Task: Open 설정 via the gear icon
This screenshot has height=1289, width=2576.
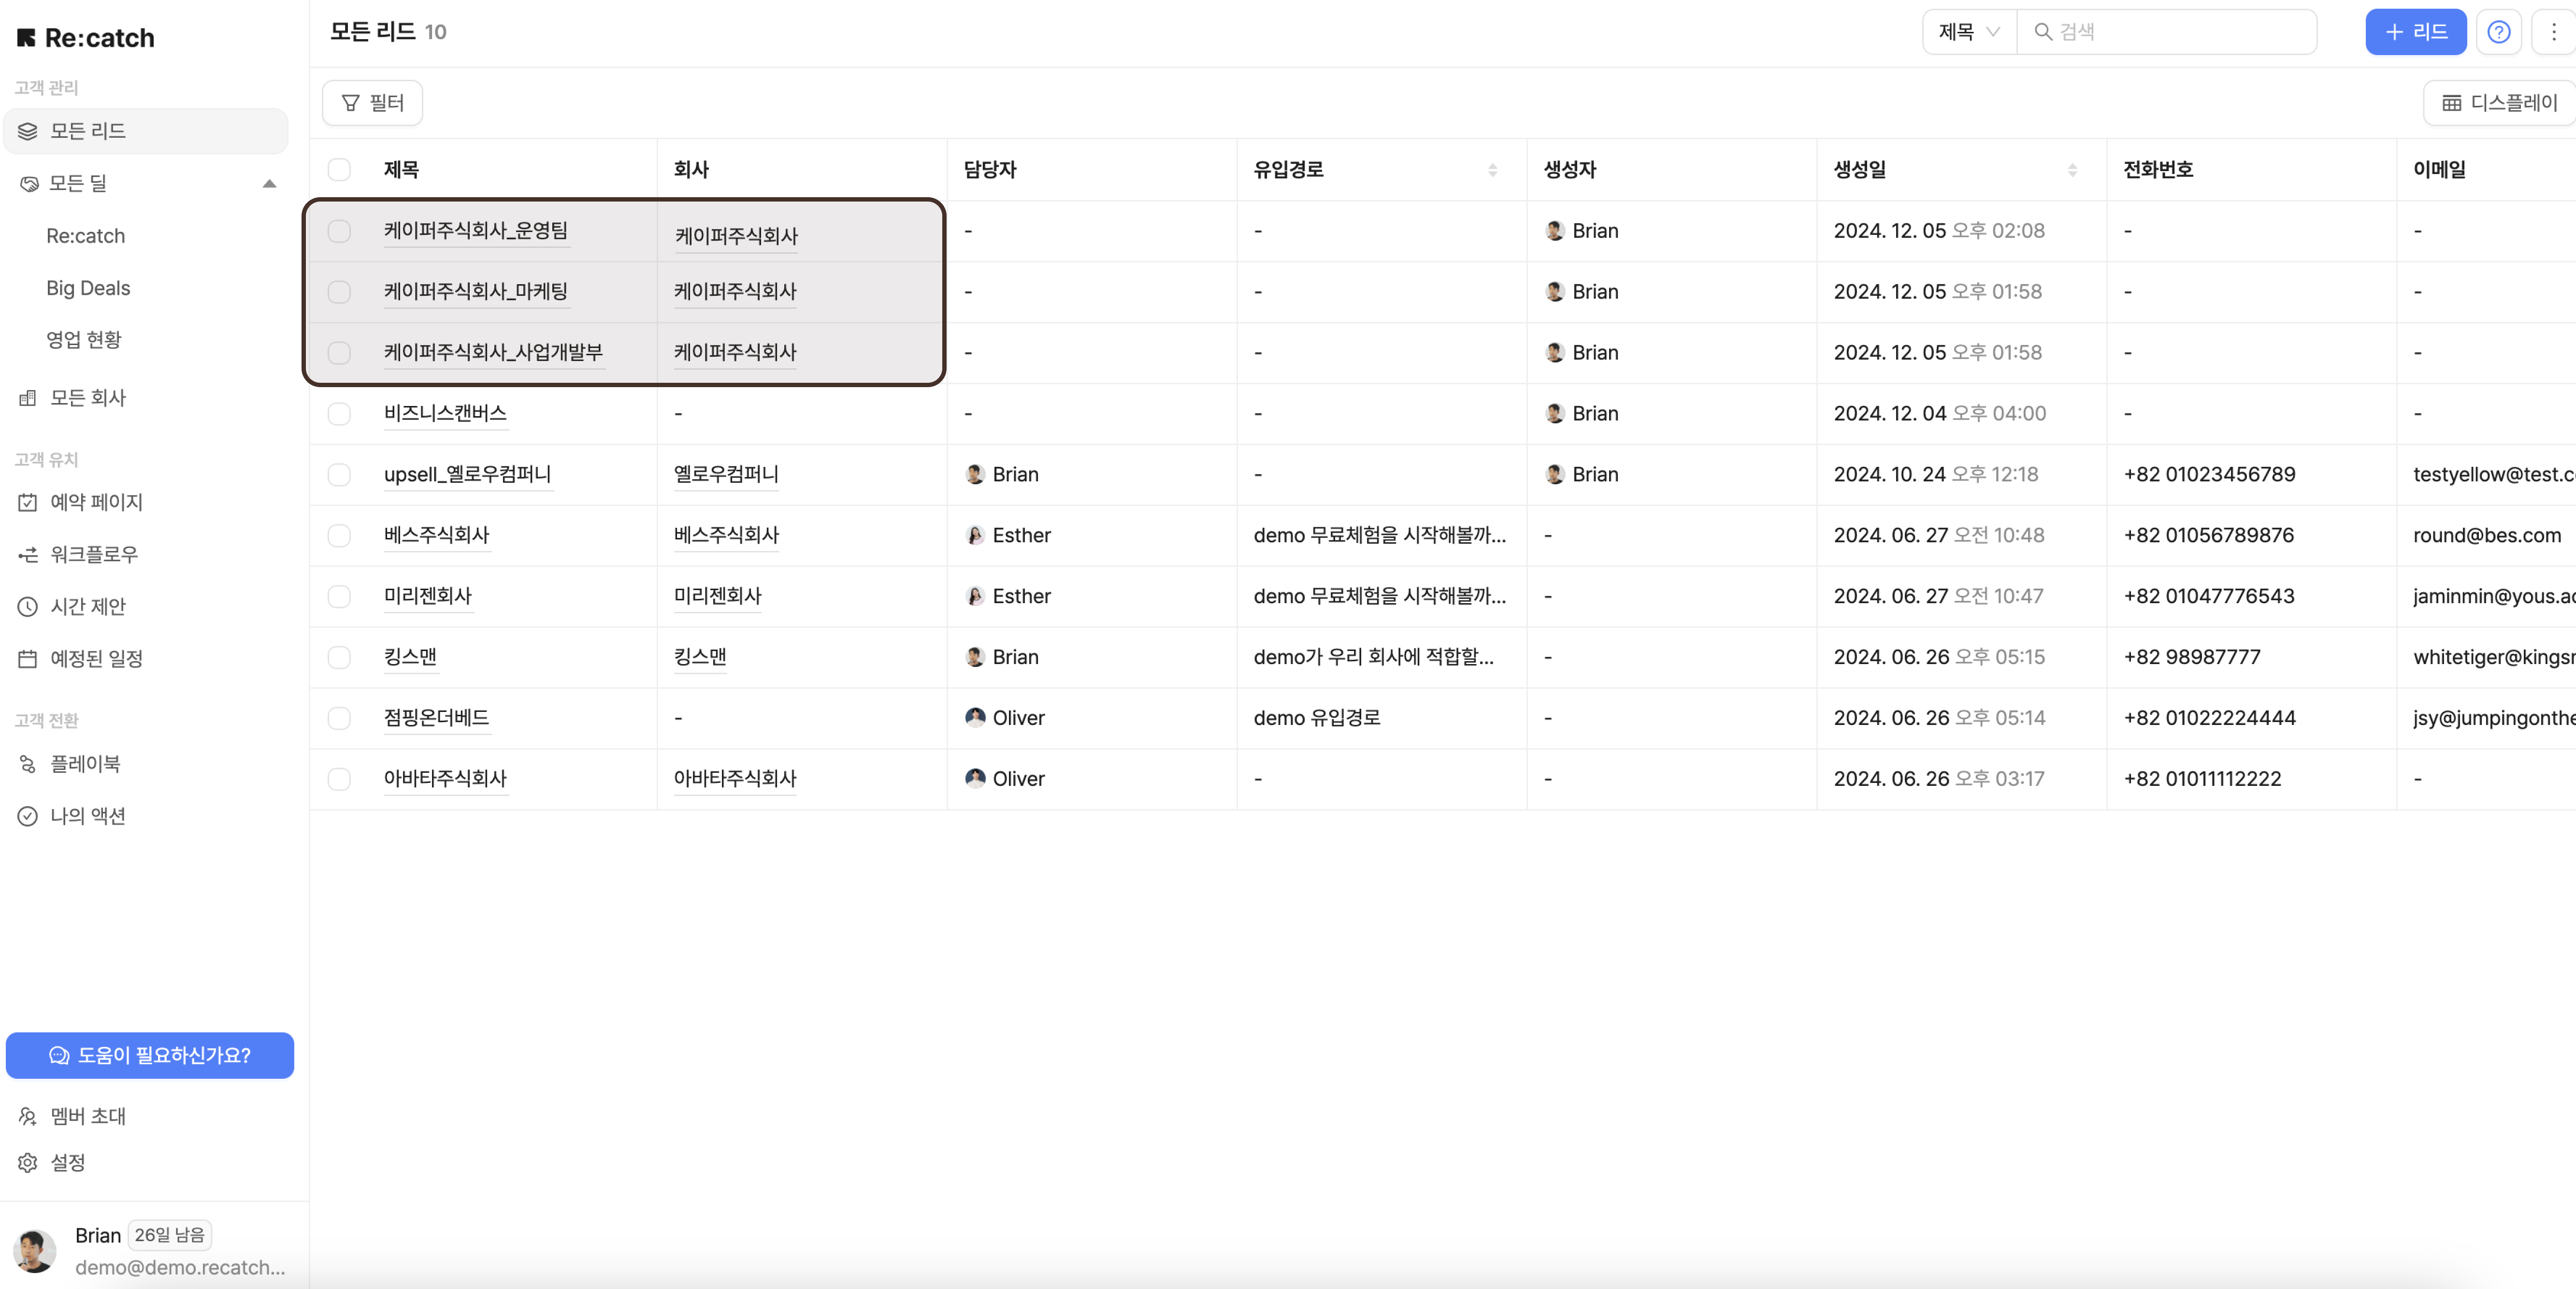Action: click(28, 1162)
